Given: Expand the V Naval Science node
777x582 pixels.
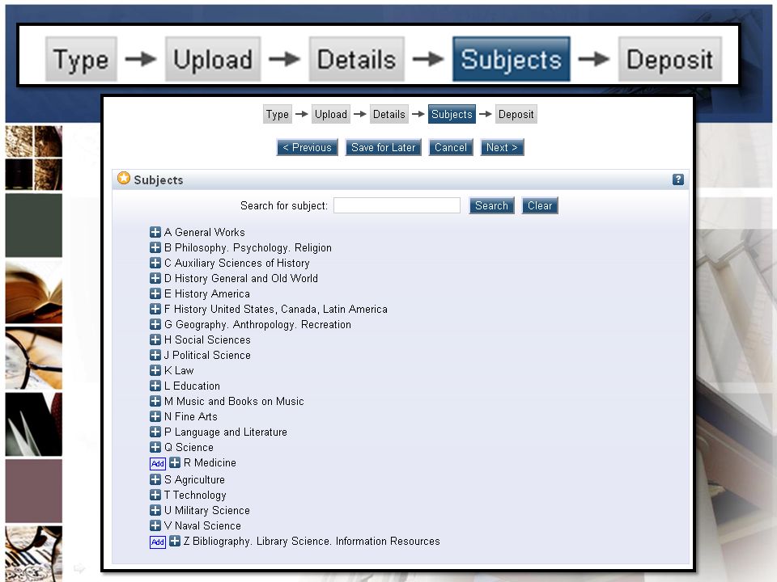Looking at the screenshot, I should click(x=155, y=525).
